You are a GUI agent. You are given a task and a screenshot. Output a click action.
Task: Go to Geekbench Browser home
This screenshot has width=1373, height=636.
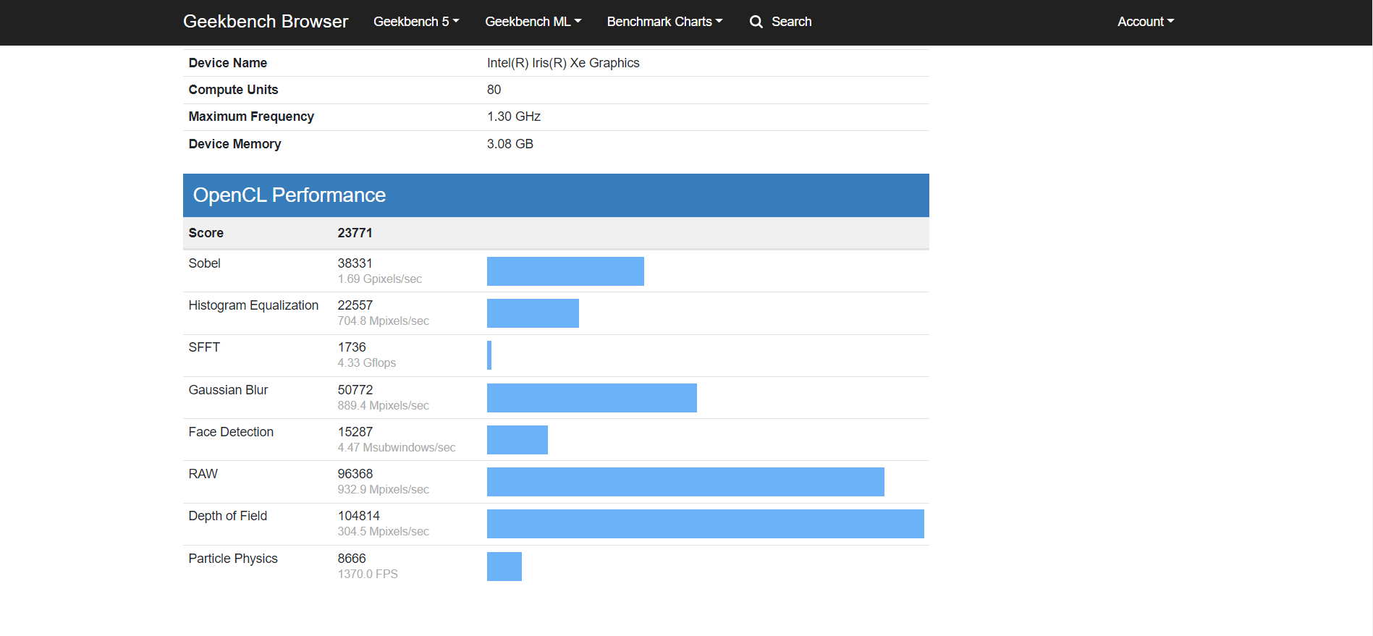(x=265, y=22)
